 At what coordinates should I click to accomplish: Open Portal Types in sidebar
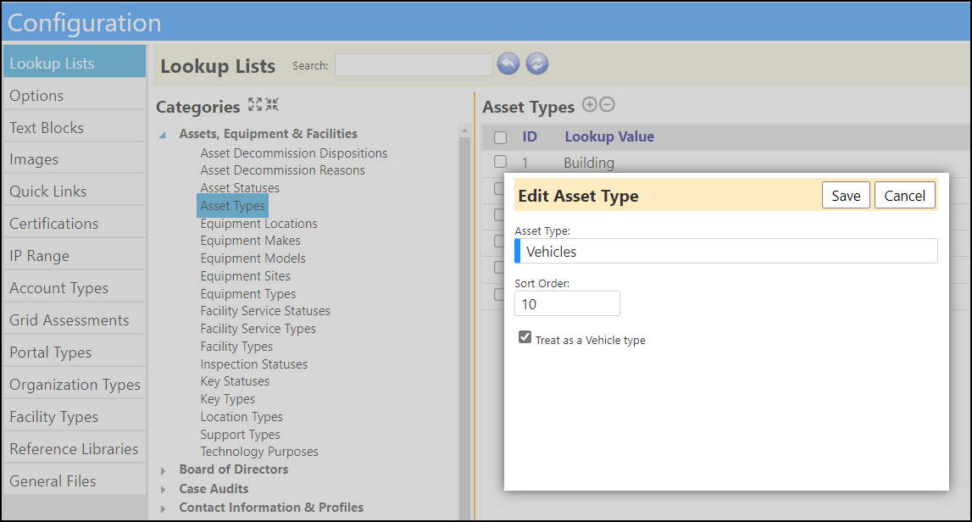coord(75,353)
